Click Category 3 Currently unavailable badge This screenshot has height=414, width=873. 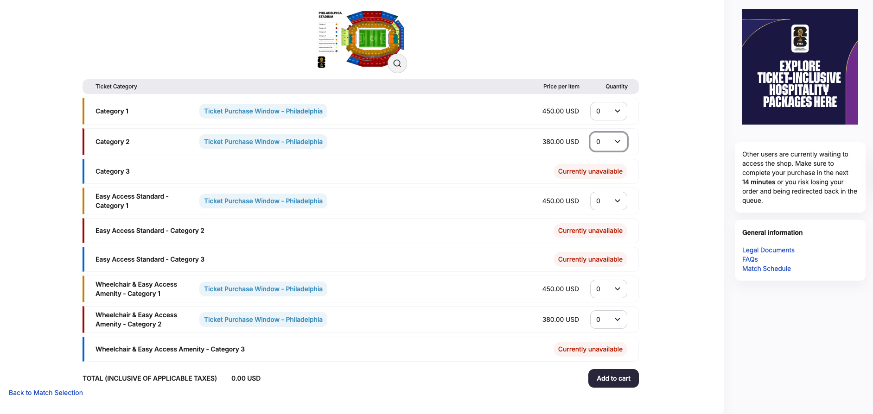590,171
